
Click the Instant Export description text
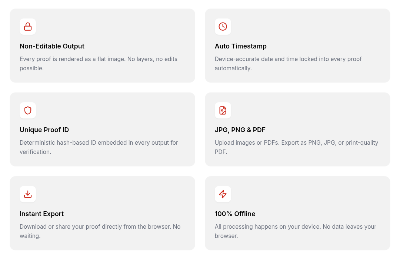coord(100,231)
